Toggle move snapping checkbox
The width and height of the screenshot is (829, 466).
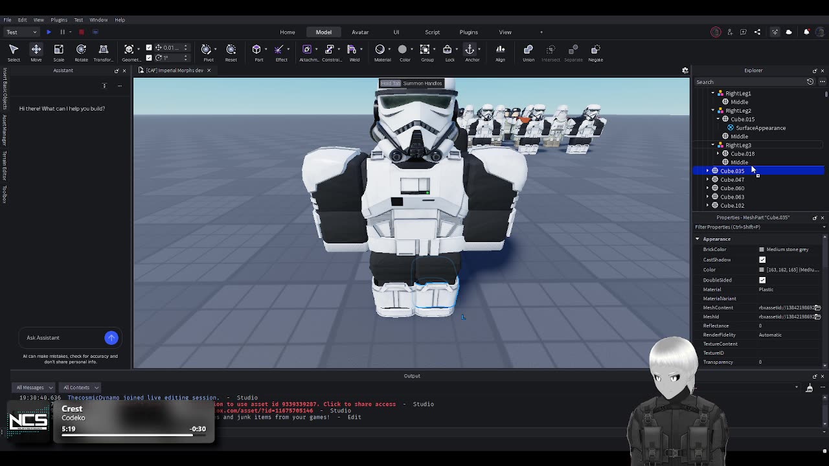click(149, 47)
